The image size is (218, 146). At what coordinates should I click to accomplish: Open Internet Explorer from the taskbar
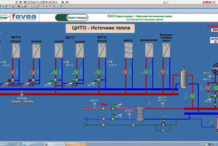coord(12,144)
